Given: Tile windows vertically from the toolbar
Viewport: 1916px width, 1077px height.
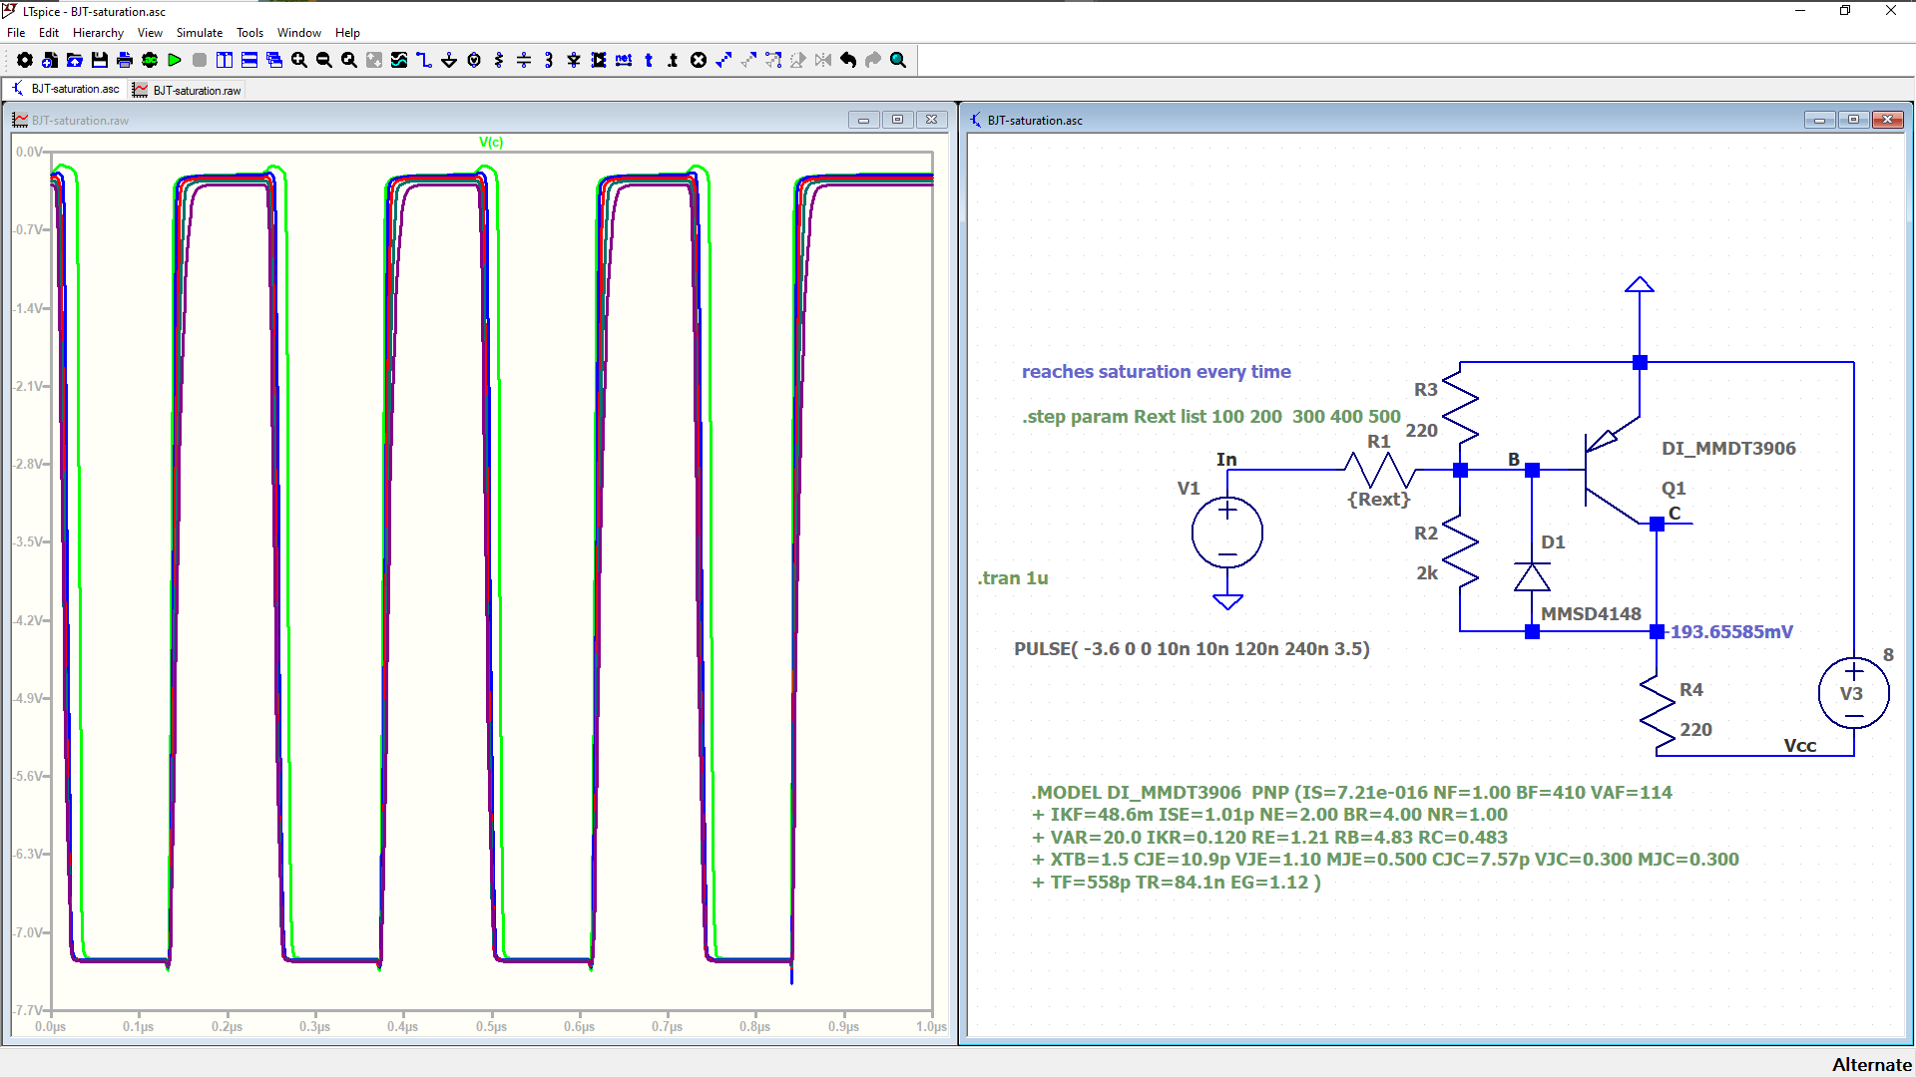Looking at the screenshot, I should pos(225,60).
